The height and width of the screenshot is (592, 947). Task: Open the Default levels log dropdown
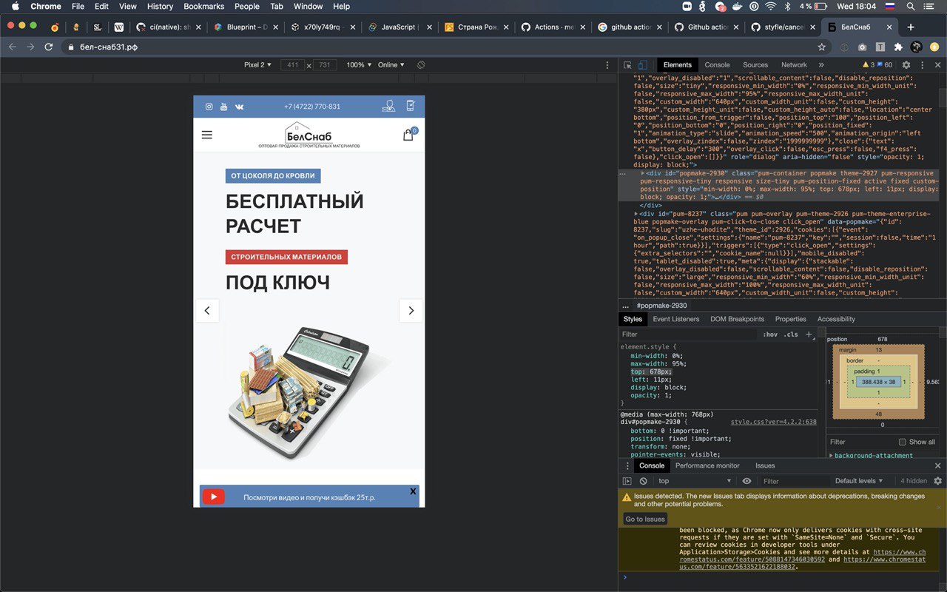(859, 481)
